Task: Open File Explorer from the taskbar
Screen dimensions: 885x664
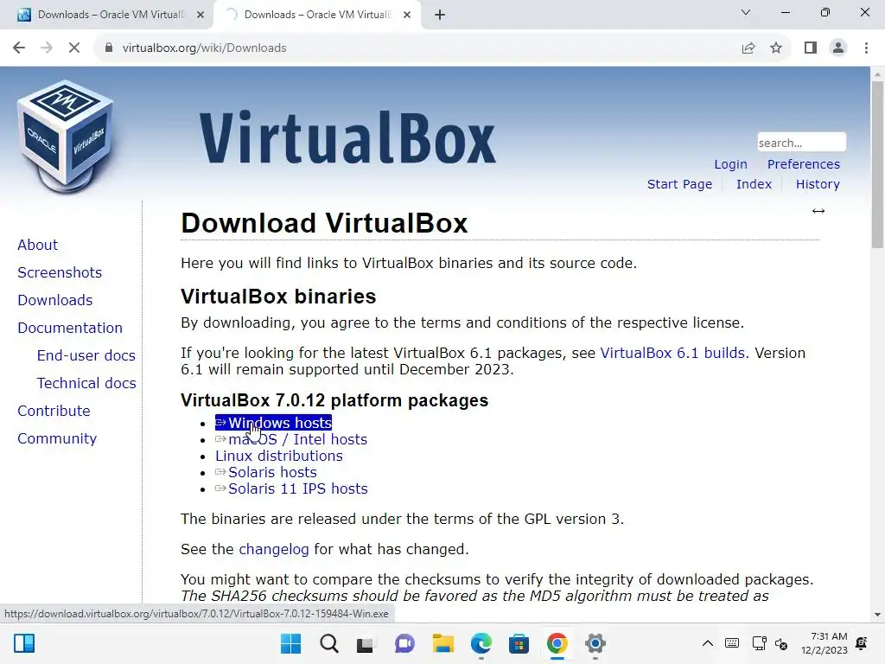Action: (x=443, y=643)
